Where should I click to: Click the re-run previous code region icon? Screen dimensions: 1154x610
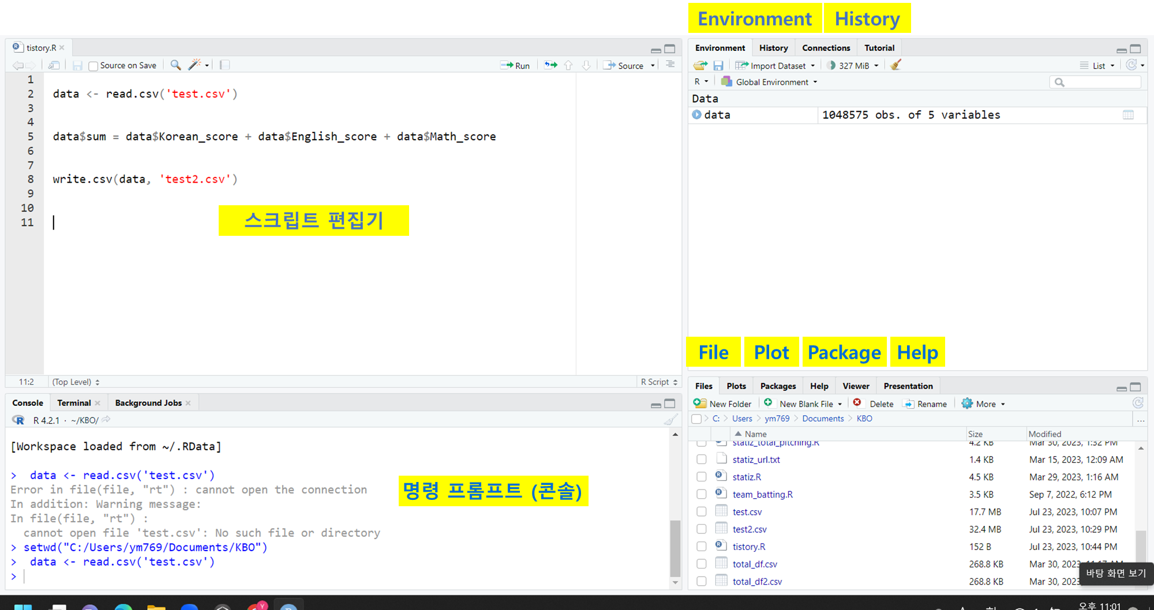(x=551, y=65)
